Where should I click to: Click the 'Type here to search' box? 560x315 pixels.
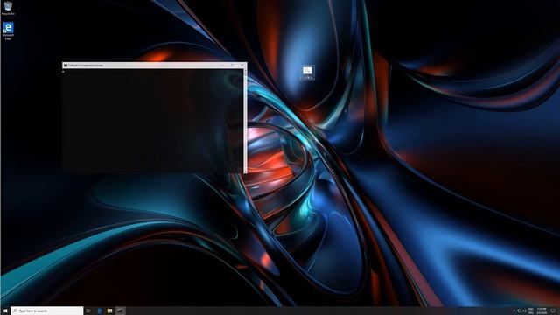click(47, 311)
